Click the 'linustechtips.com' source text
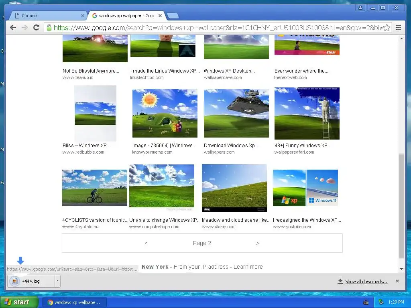 point(147,77)
